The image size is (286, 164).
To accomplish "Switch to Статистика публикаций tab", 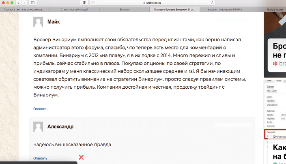I will click(74, 9).
